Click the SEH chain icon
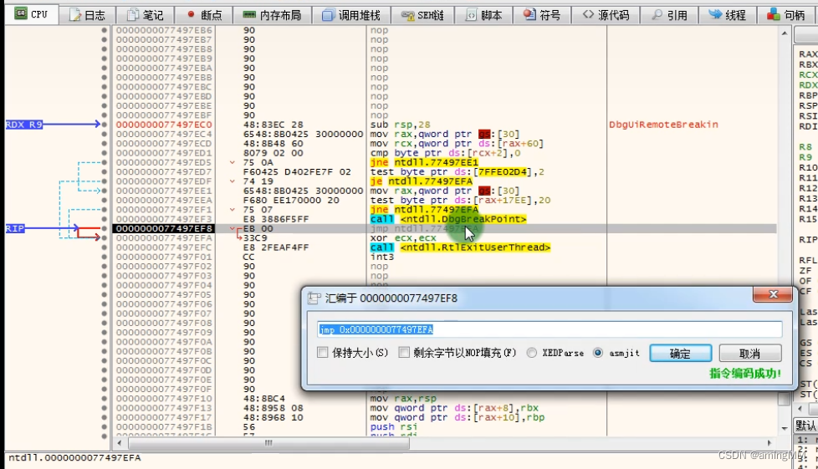This screenshot has height=469, width=818. point(408,16)
